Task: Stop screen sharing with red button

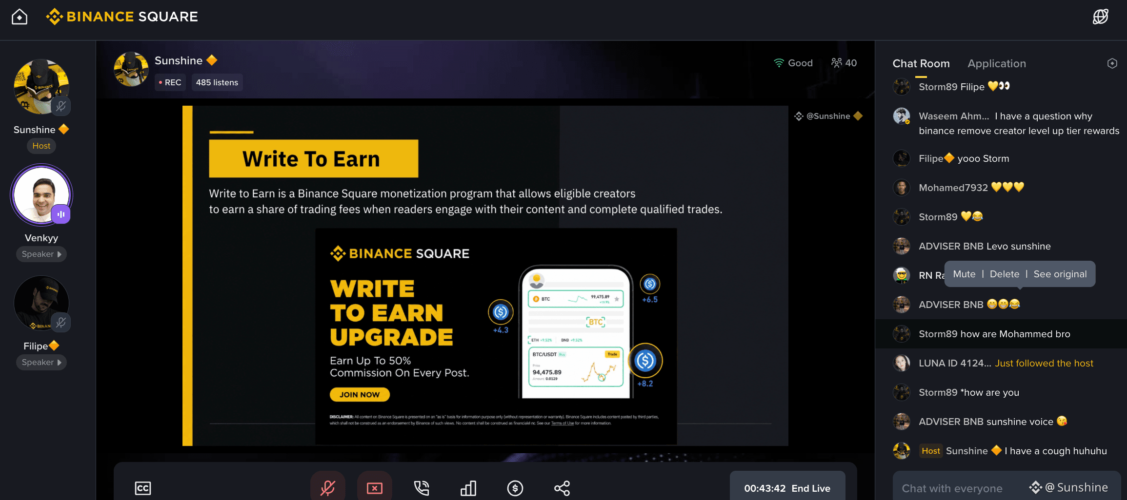Action: pyautogui.click(x=375, y=487)
